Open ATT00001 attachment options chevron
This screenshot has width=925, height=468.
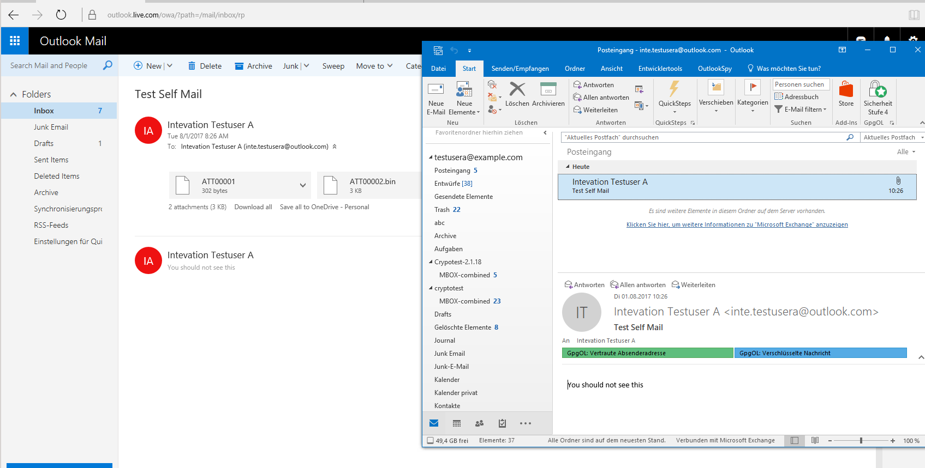(303, 185)
